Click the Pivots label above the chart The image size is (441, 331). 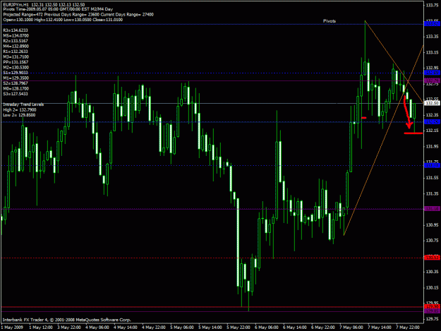(330, 21)
